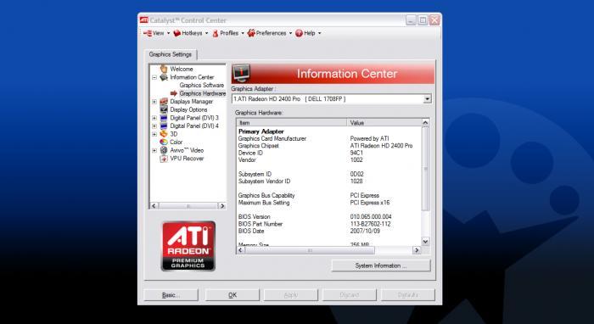Collapse the Information Center tree node

pos(154,77)
